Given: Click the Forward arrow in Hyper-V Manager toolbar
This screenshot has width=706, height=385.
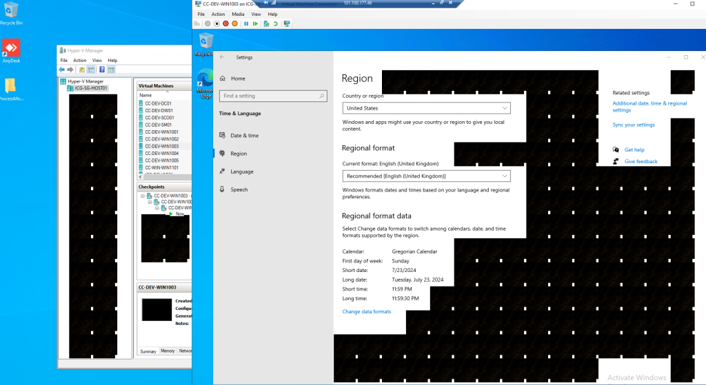Looking at the screenshot, I should click(70, 70).
